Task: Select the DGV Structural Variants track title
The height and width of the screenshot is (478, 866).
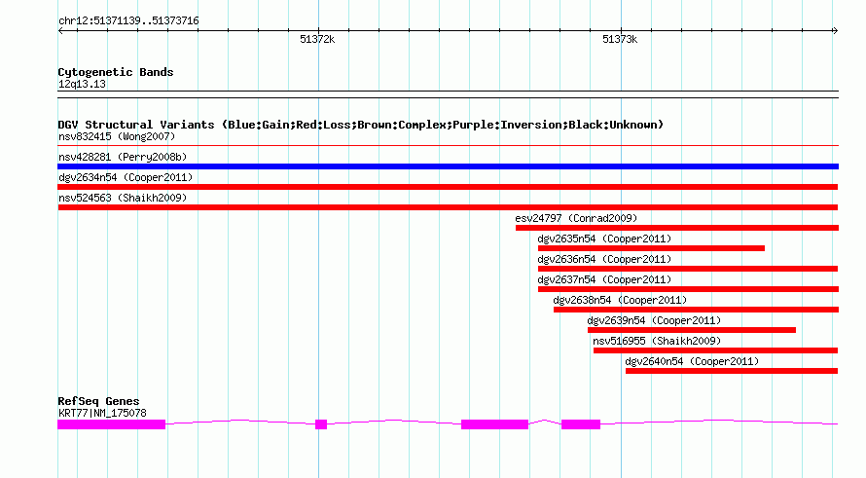Action: [x=361, y=125]
